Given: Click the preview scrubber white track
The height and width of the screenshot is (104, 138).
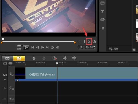Looking at the screenshot, I should [x=38, y=41].
